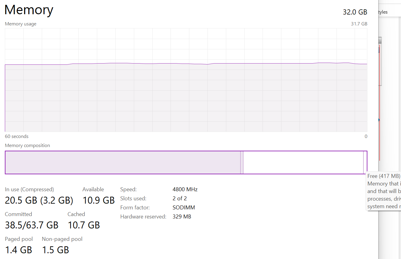The image size is (401, 259).
Task: Click the Memory heading title
Action: coord(29,10)
